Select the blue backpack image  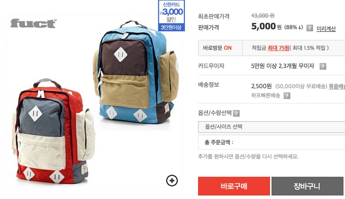point(136,72)
